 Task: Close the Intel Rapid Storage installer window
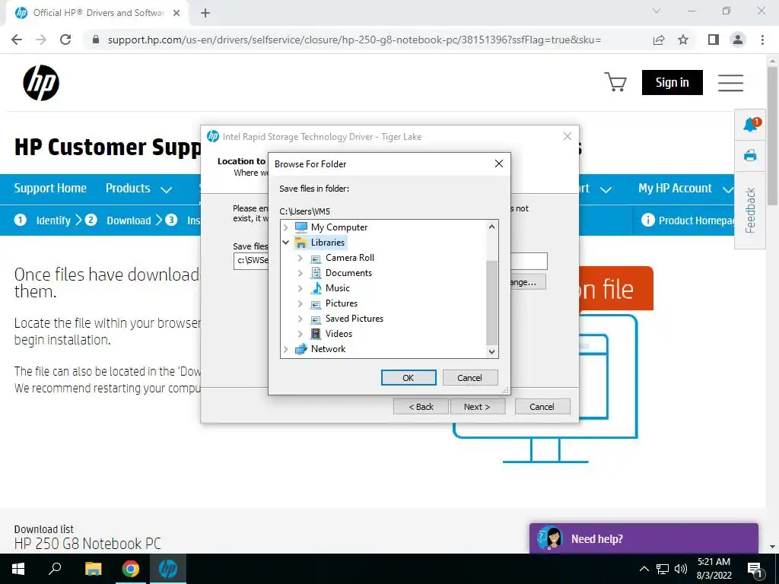(568, 137)
